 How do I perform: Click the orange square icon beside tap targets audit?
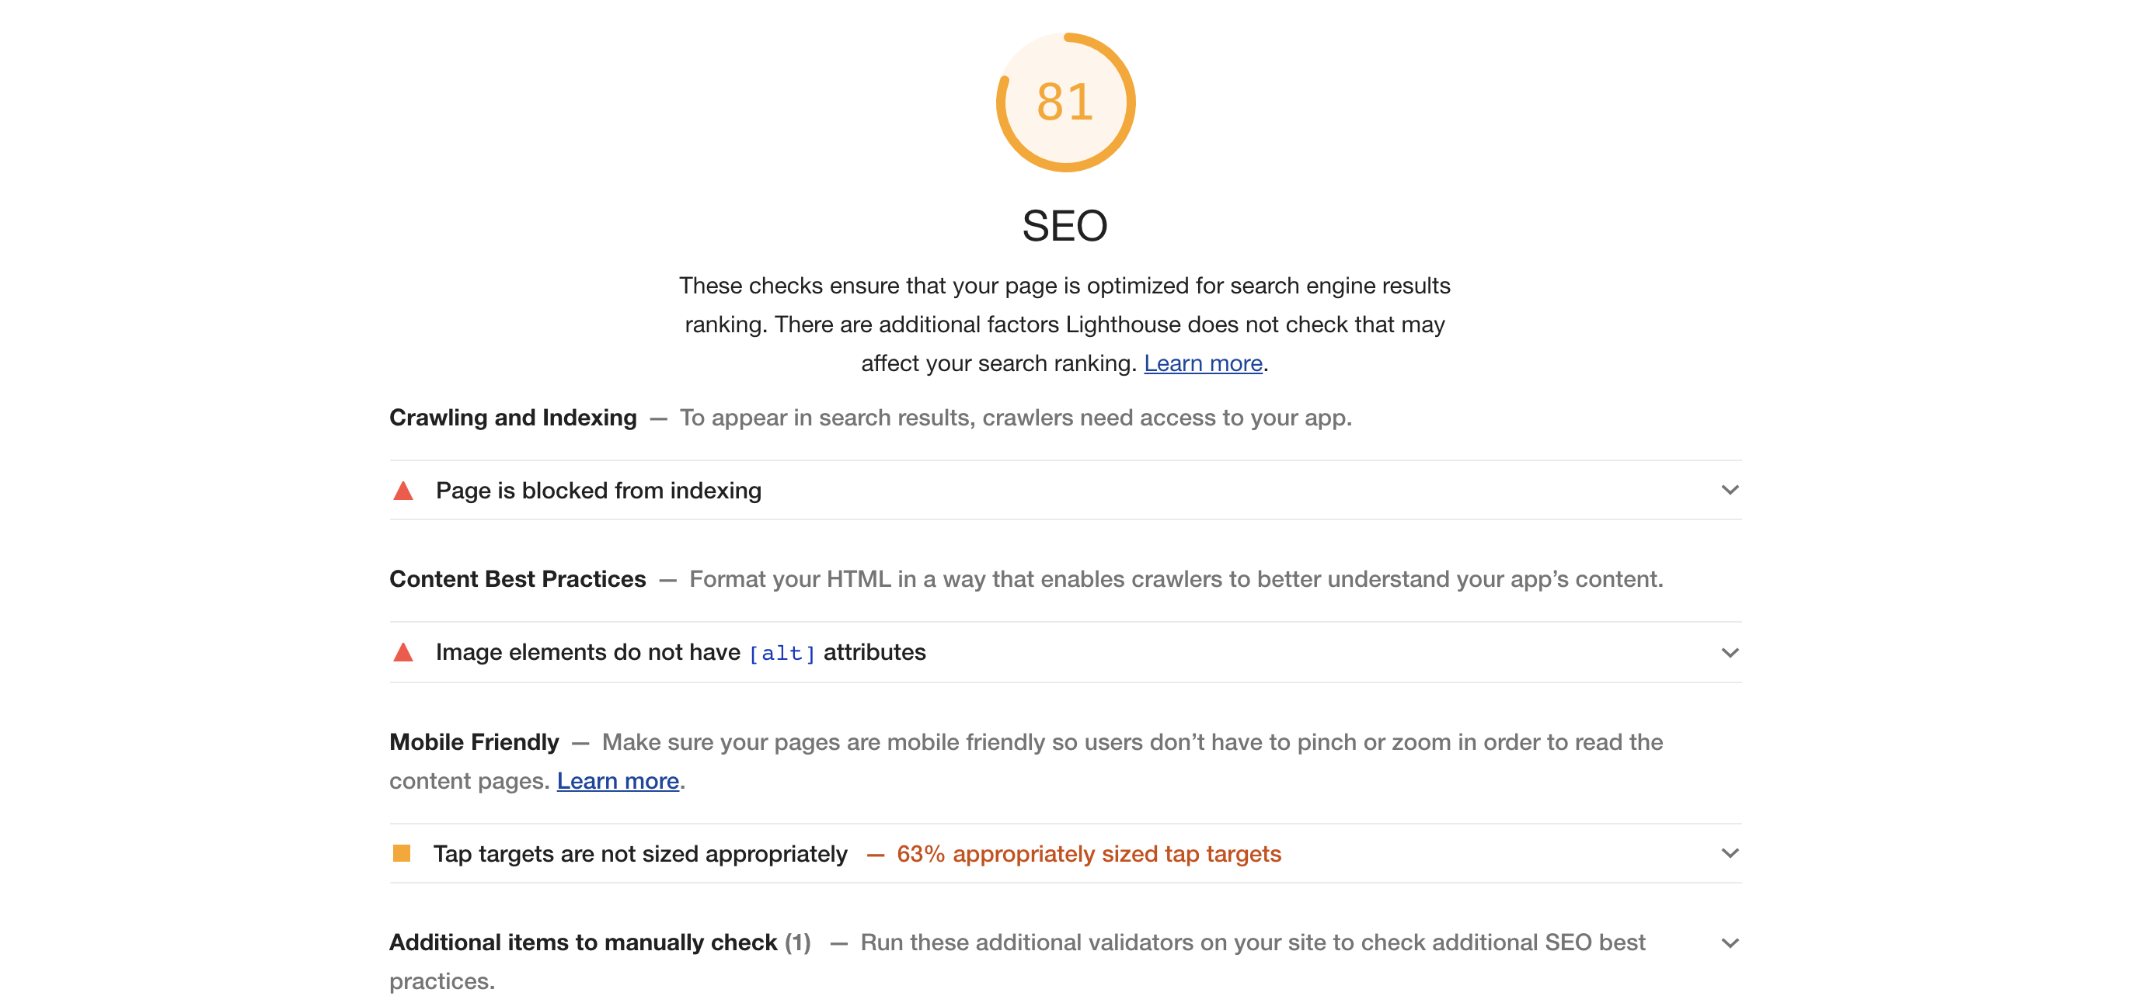point(402,852)
